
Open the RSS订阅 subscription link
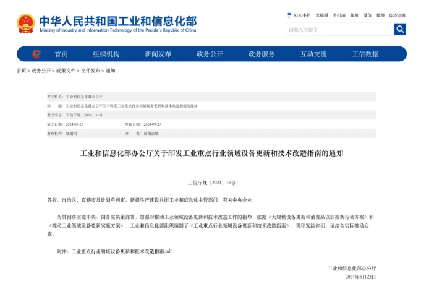397,15
